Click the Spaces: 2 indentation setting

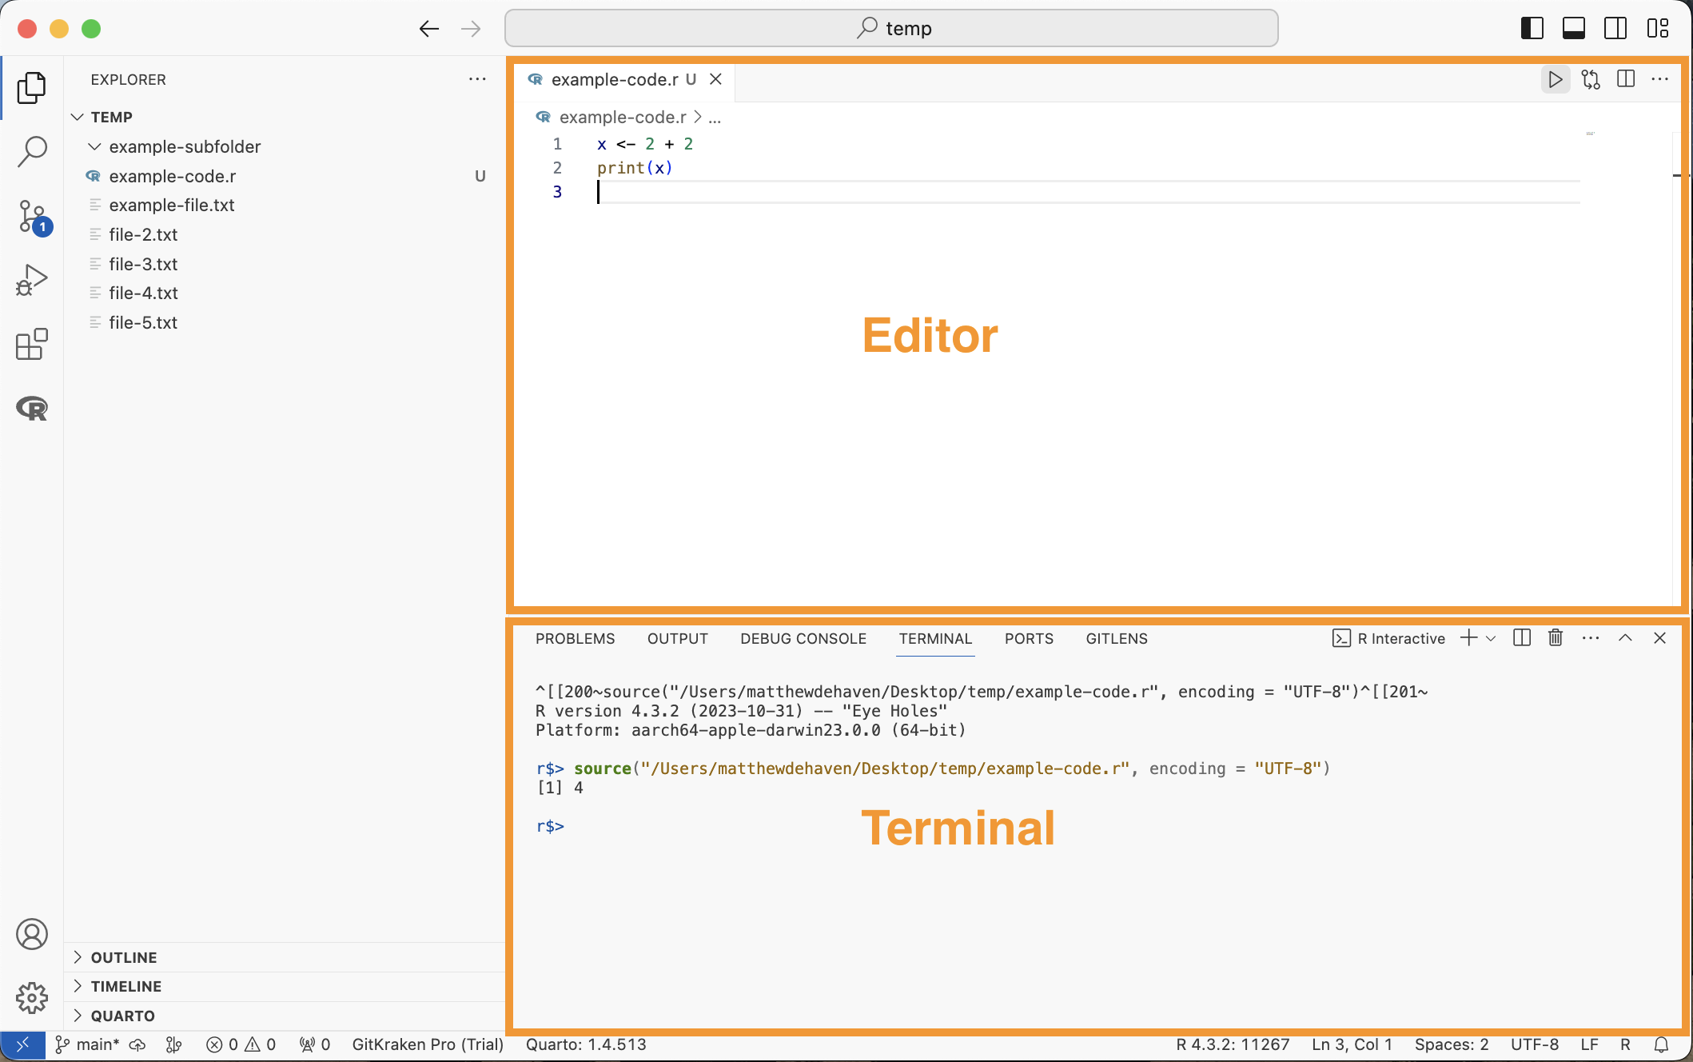pos(1451,1044)
